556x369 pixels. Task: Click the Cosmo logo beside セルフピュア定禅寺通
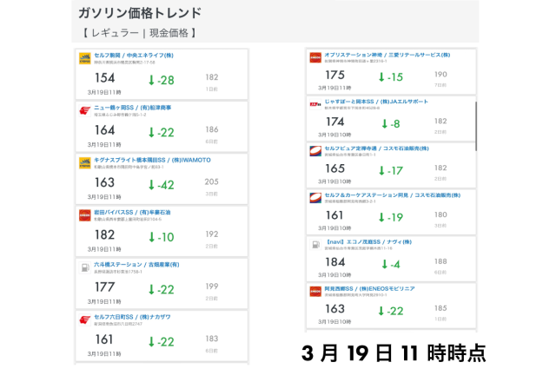[316, 151]
